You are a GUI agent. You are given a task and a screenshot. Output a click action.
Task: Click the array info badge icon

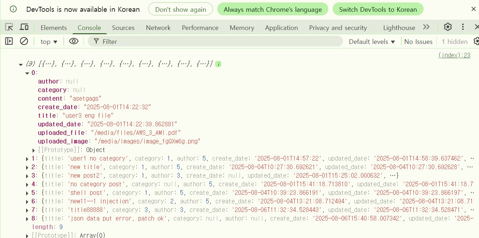(x=218, y=64)
